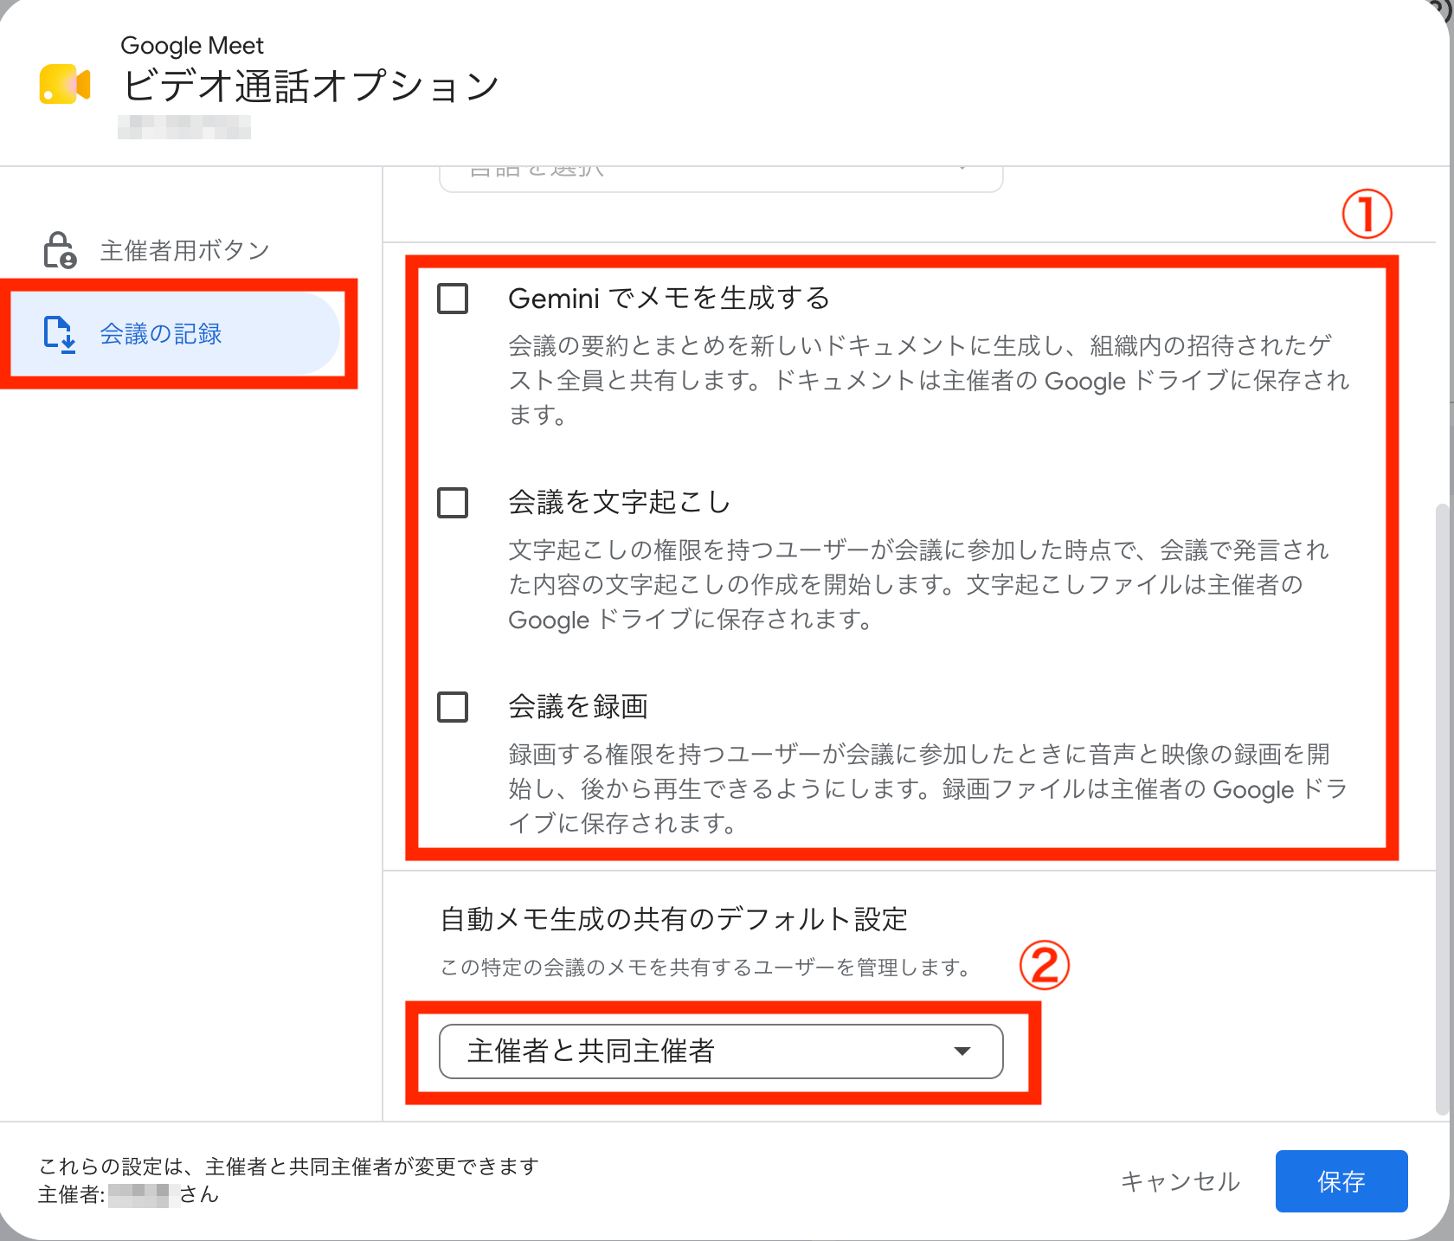Click the vertical scrollbar of the settings panel

pyautogui.click(x=1441, y=809)
